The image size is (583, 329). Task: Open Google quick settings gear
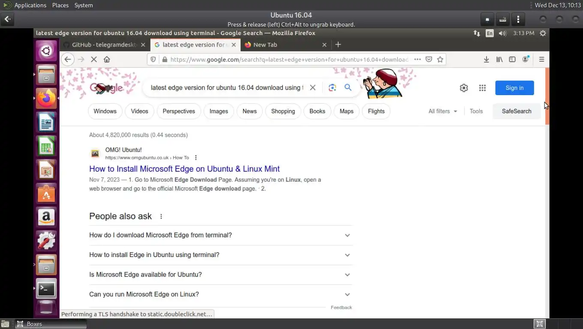click(464, 88)
